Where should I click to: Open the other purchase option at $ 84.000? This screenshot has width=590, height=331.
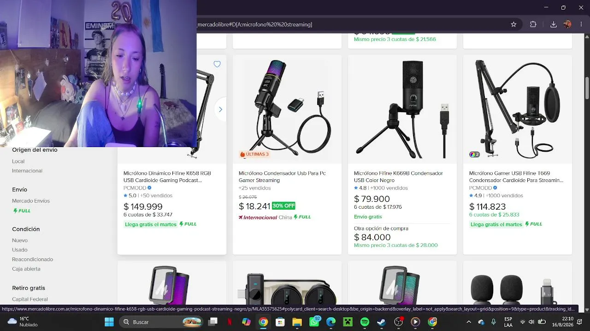click(372, 237)
